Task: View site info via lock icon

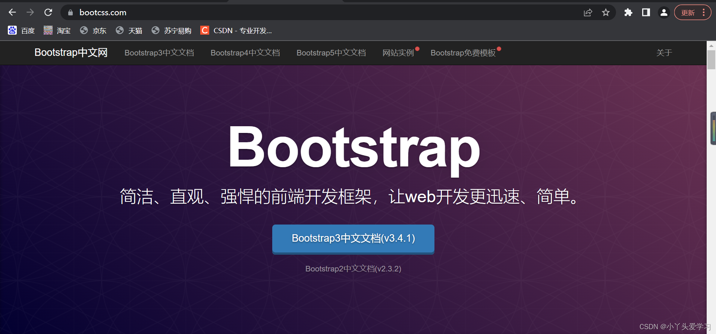Action: pyautogui.click(x=70, y=13)
